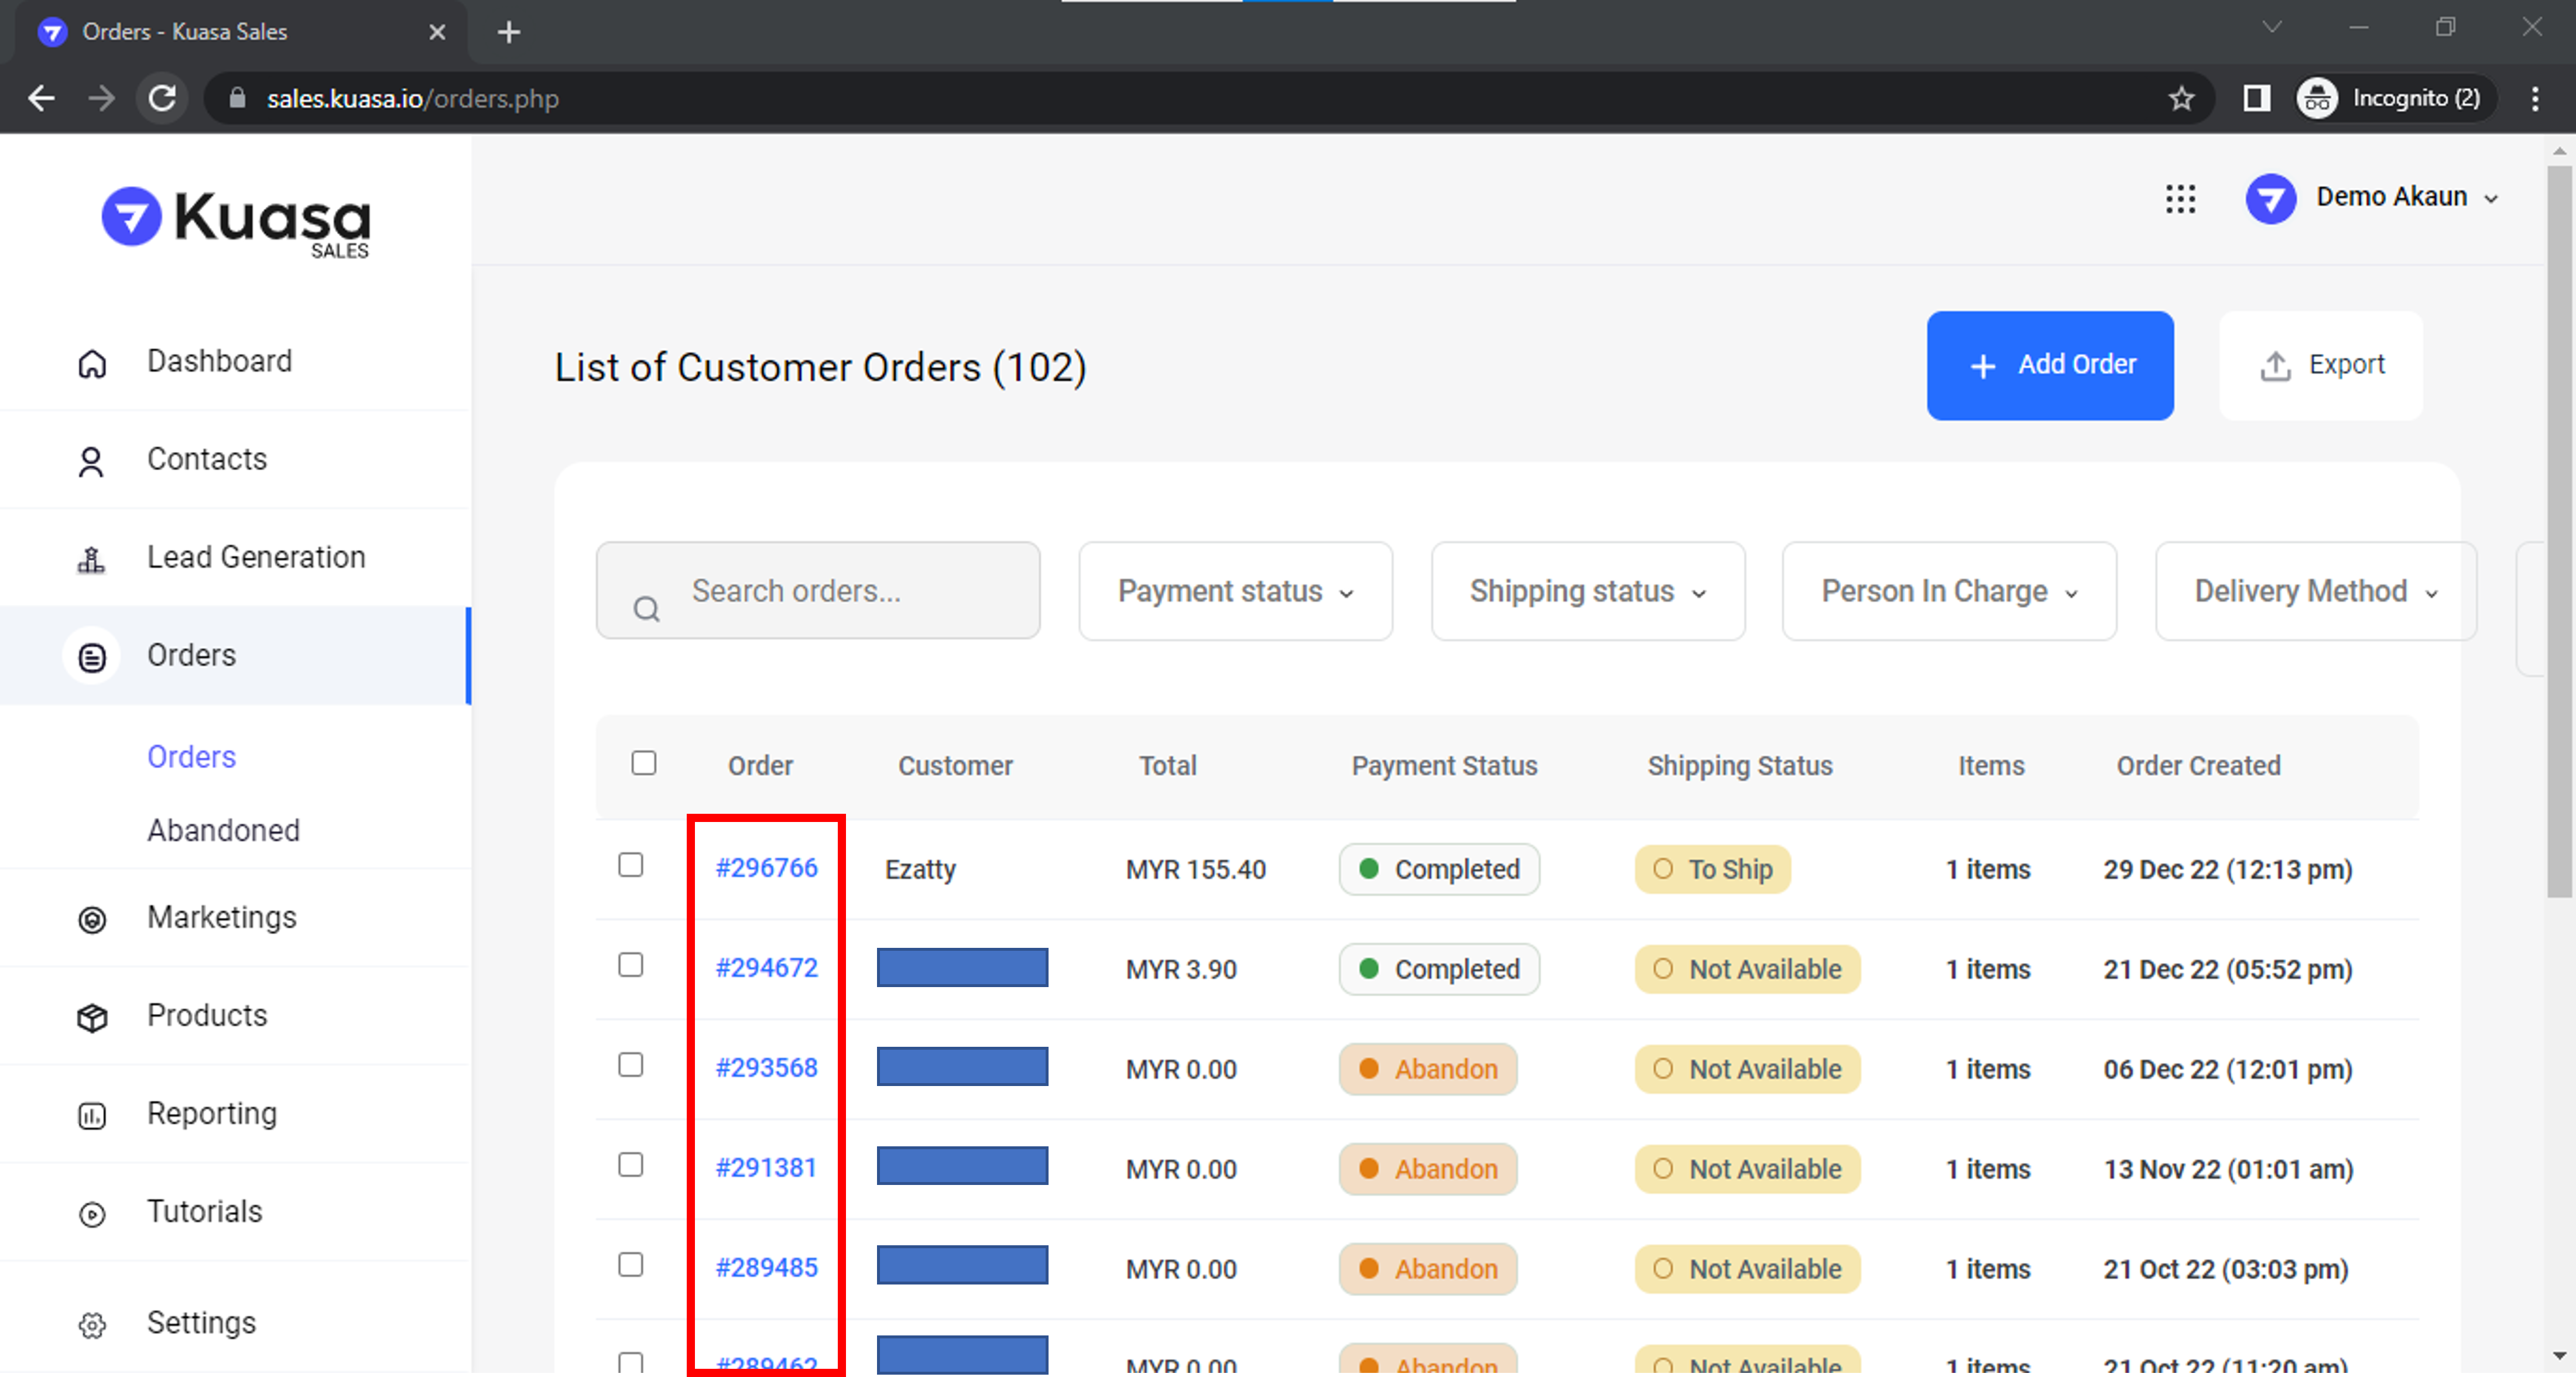Tick the select-all orders checkbox
The image size is (2576, 1377).
644,763
